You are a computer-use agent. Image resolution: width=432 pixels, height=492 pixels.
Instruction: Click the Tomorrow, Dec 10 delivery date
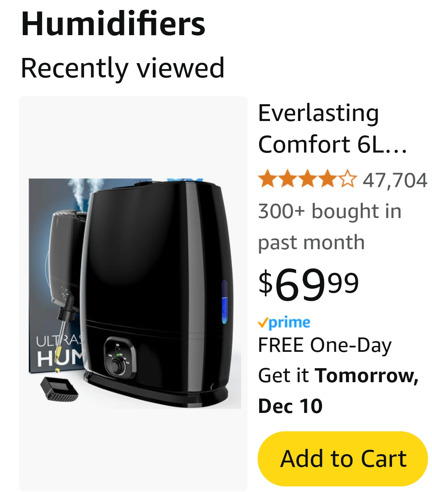338,391
